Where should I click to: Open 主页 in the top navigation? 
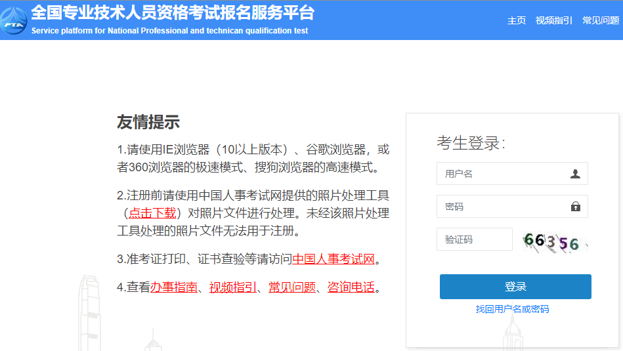pos(516,20)
